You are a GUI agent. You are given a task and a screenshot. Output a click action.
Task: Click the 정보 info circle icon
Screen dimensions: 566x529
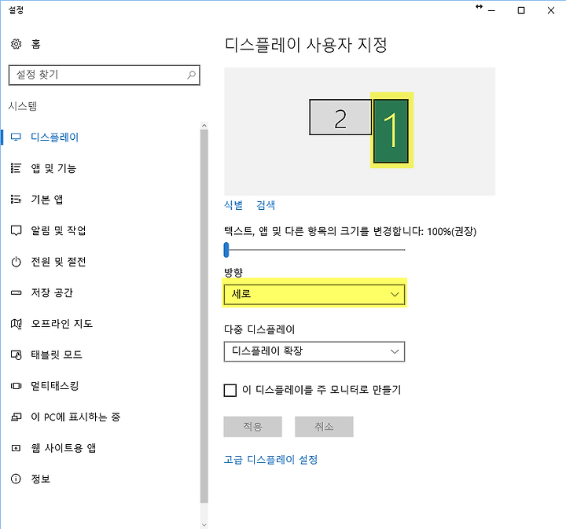pos(16,479)
